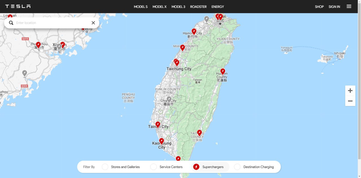The width and height of the screenshot is (361, 178).
Task: Open the Model S menu item
Action: click(140, 7)
